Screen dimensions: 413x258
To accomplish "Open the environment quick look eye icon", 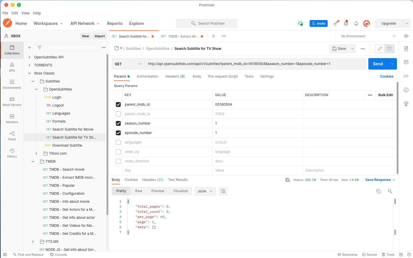I will (x=406, y=36).
